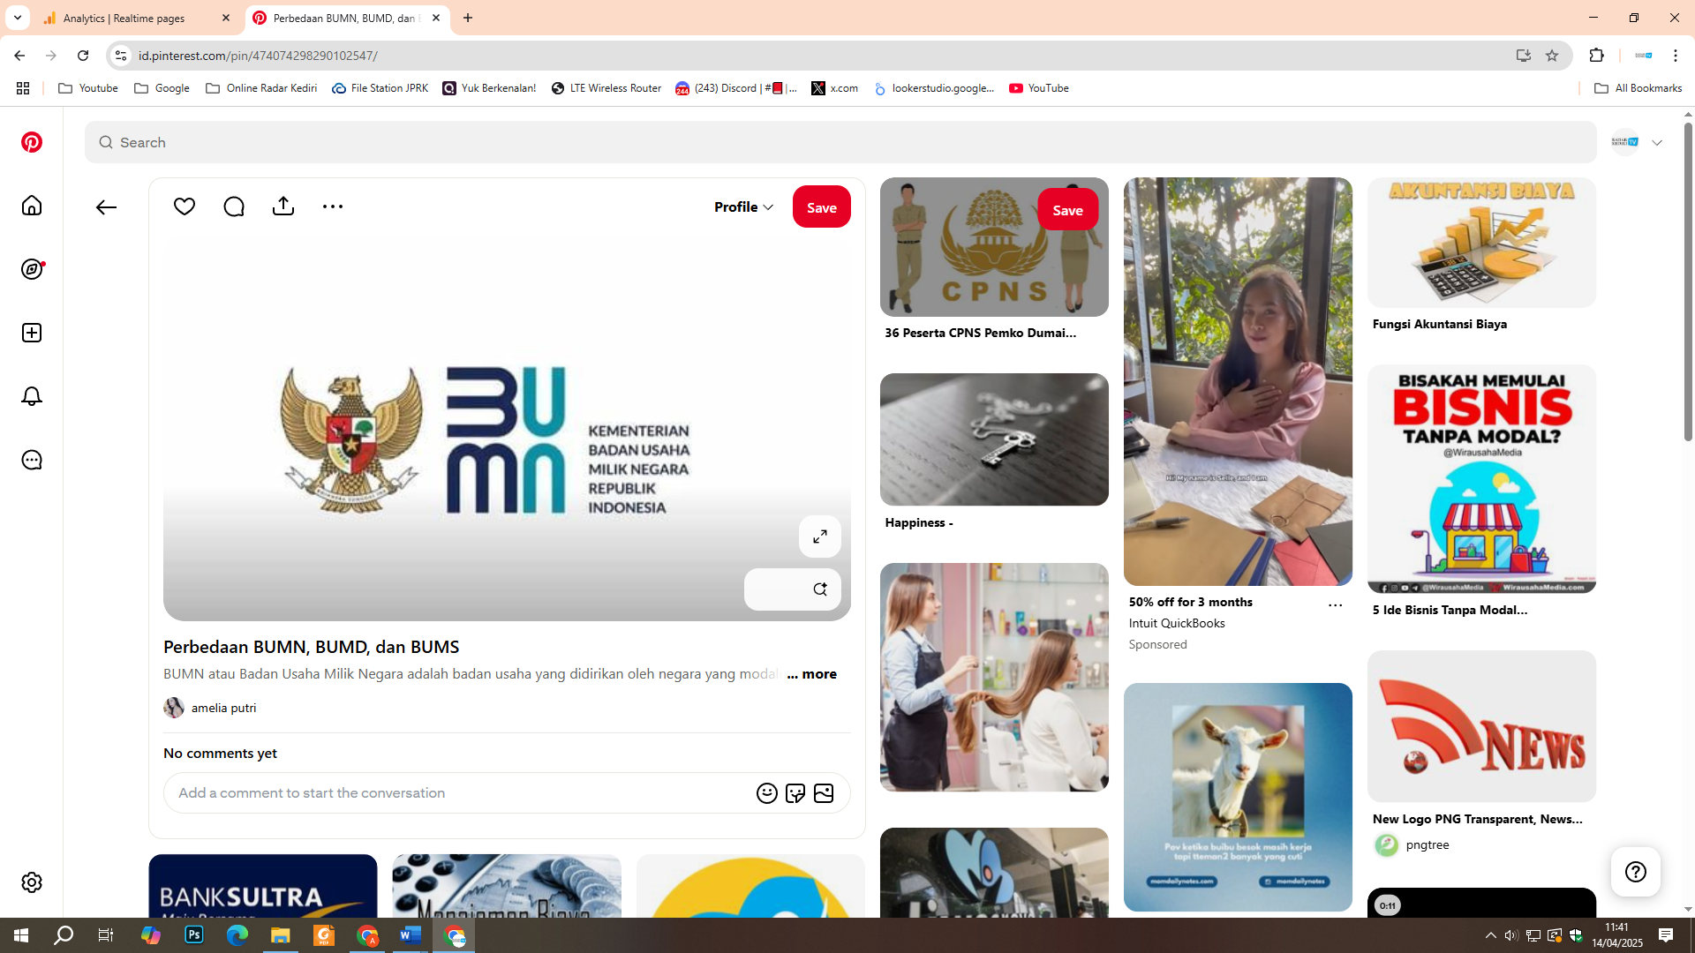Open the Chrome tab search dropdown
Viewport: 1695px width, 953px height.
18,18
